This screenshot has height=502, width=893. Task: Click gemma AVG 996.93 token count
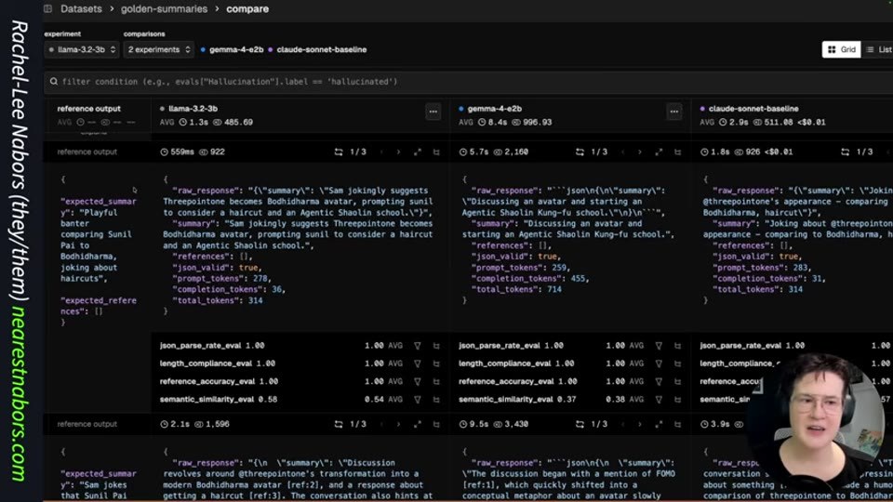tap(531, 123)
